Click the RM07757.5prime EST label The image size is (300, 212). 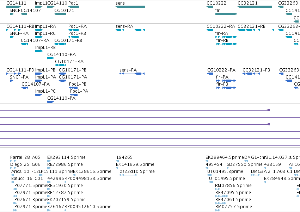click(x=233, y=207)
